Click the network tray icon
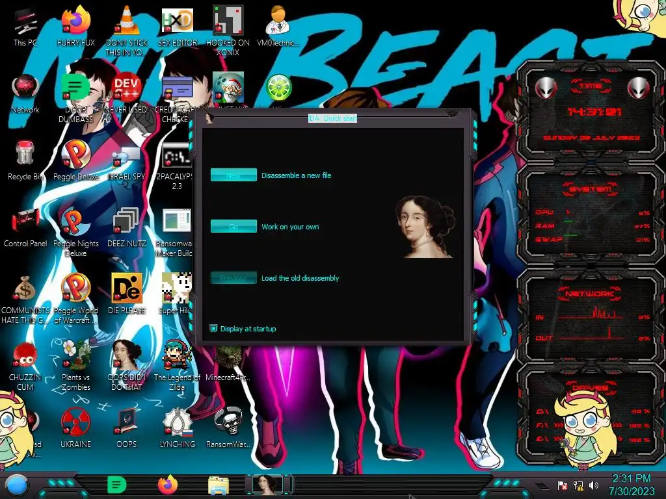 click(578, 485)
